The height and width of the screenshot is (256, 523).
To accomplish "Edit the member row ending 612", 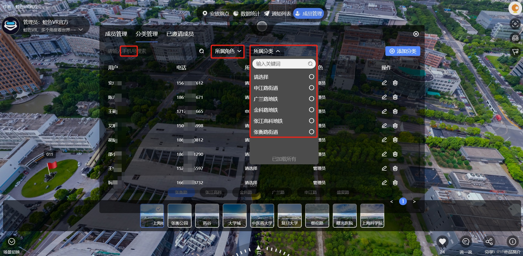I will pyautogui.click(x=384, y=83).
